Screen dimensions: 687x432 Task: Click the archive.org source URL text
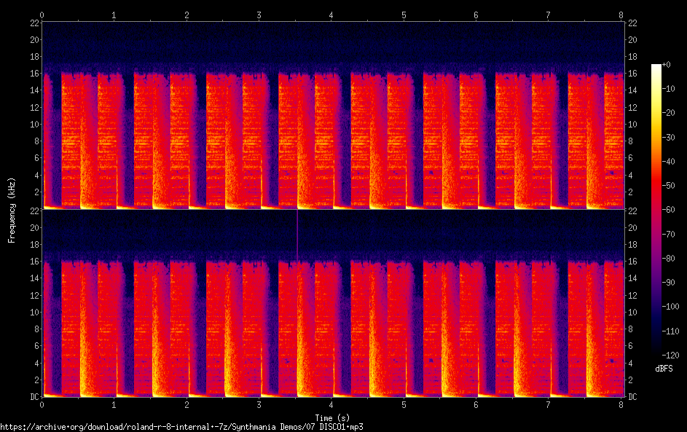tap(181, 427)
